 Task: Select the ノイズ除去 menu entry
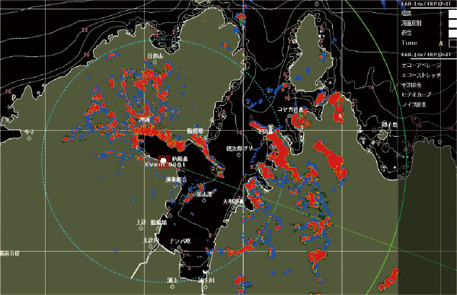pyautogui.click(x=414, y=104)
